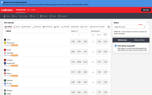Select the Meine Wetten tab
This screenshot has height=95, width=152.
[x=140, y=40]
